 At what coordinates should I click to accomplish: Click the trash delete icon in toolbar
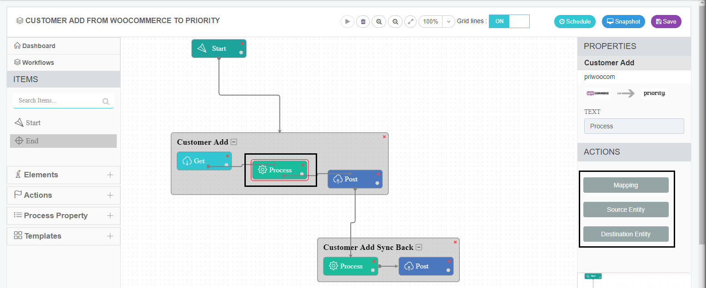[x=363, y=21]
